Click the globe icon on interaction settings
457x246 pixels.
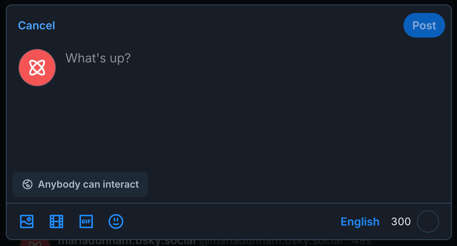[27, 184]
